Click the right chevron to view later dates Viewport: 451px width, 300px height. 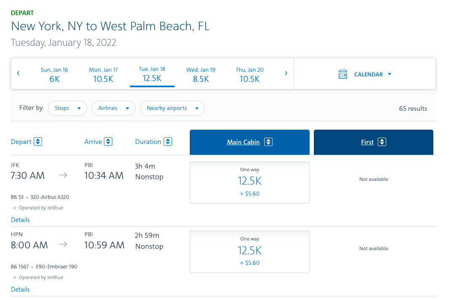[x=286, y=73]
